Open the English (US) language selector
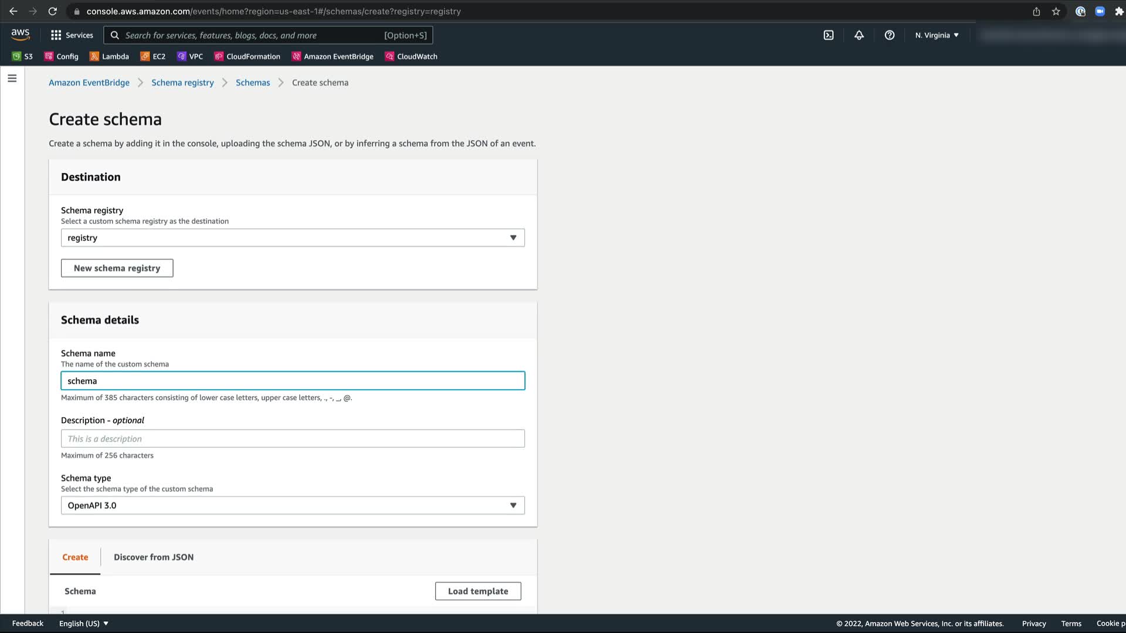 pyautogui.click(x=83, y=623)
